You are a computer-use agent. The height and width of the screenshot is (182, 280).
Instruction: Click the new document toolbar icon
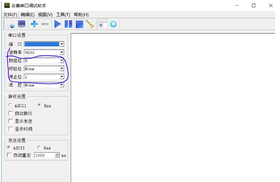tap(11, 24)
